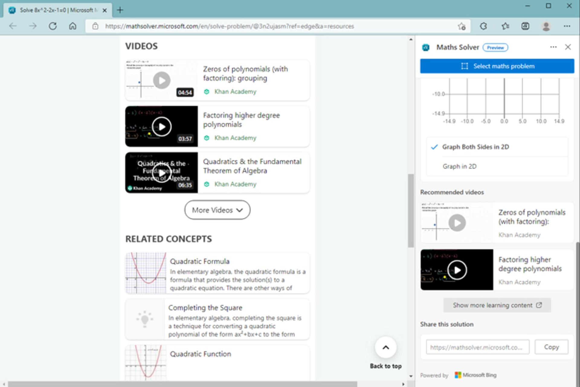Close the Maths Solver side panel

[x=568, y=47]
